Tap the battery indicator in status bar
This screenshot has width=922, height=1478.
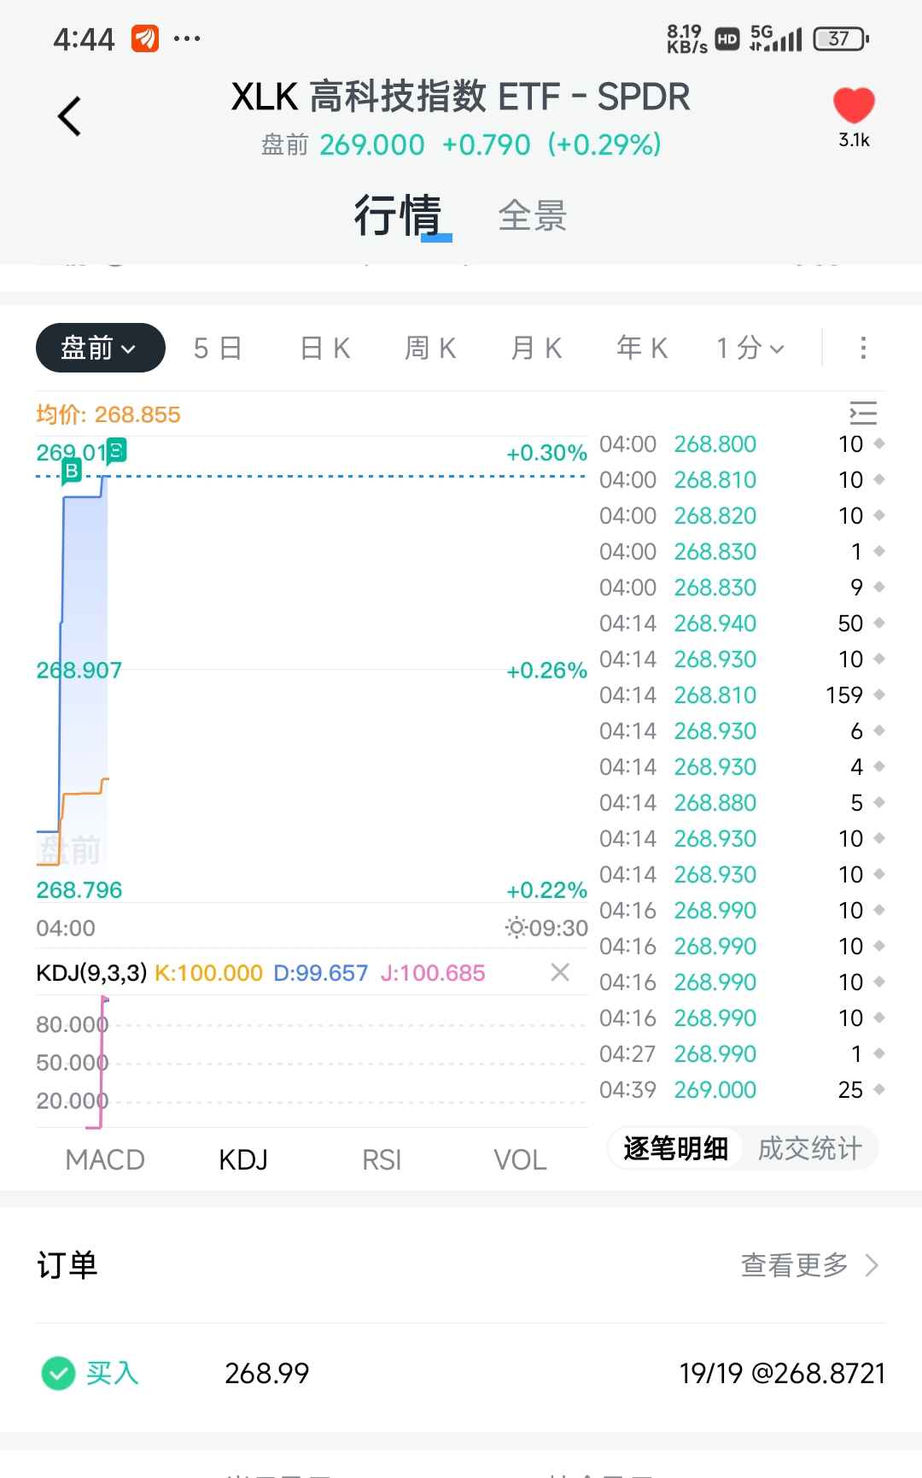click(x=842, y=38)
